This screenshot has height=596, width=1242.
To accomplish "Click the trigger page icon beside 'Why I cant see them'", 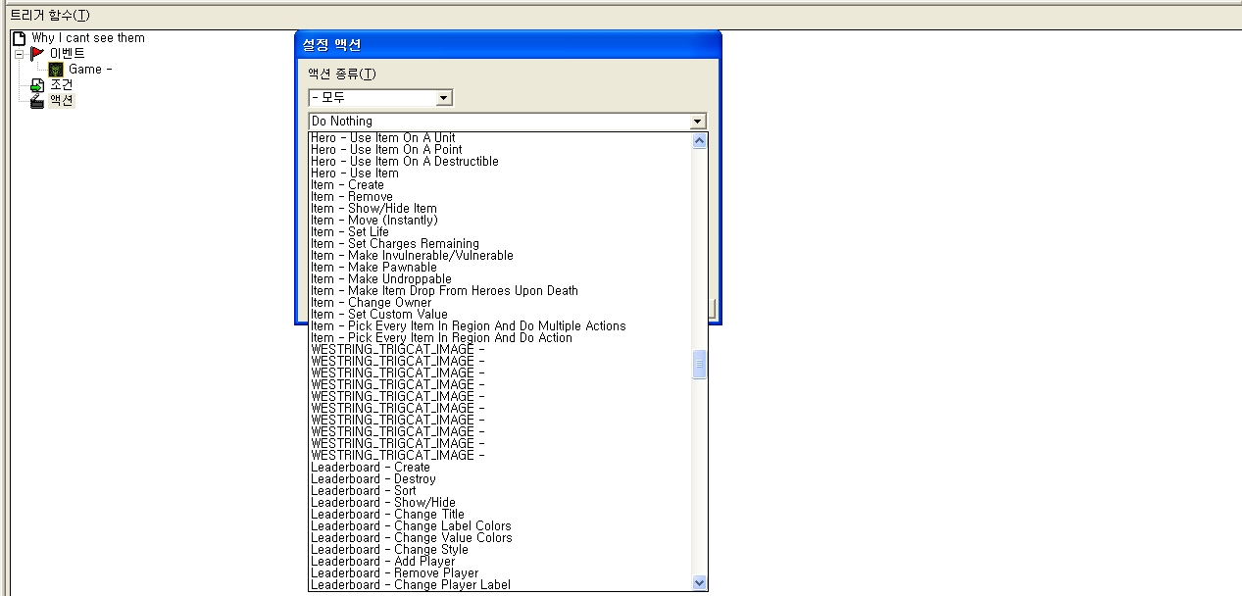I will tap(19, 38).
